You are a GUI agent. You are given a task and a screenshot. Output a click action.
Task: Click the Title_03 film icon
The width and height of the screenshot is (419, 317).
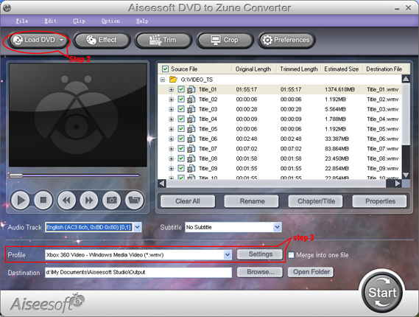click(x=191, y=109)
